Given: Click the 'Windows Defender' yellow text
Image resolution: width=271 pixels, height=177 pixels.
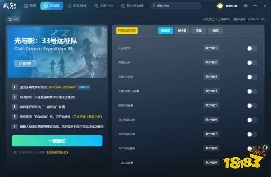Looking at the screenshot, I should [x=62, y=87].
